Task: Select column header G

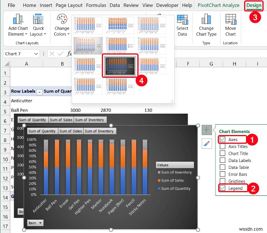Action: pos(211,64)
